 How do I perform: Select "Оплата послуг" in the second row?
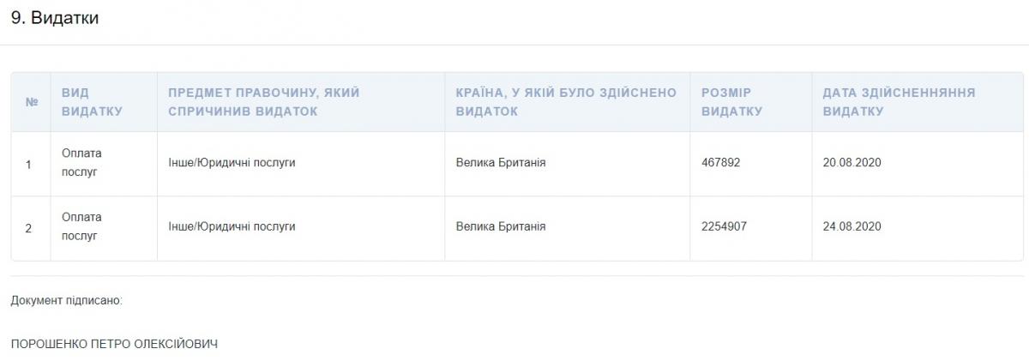[x=81, y=226]
